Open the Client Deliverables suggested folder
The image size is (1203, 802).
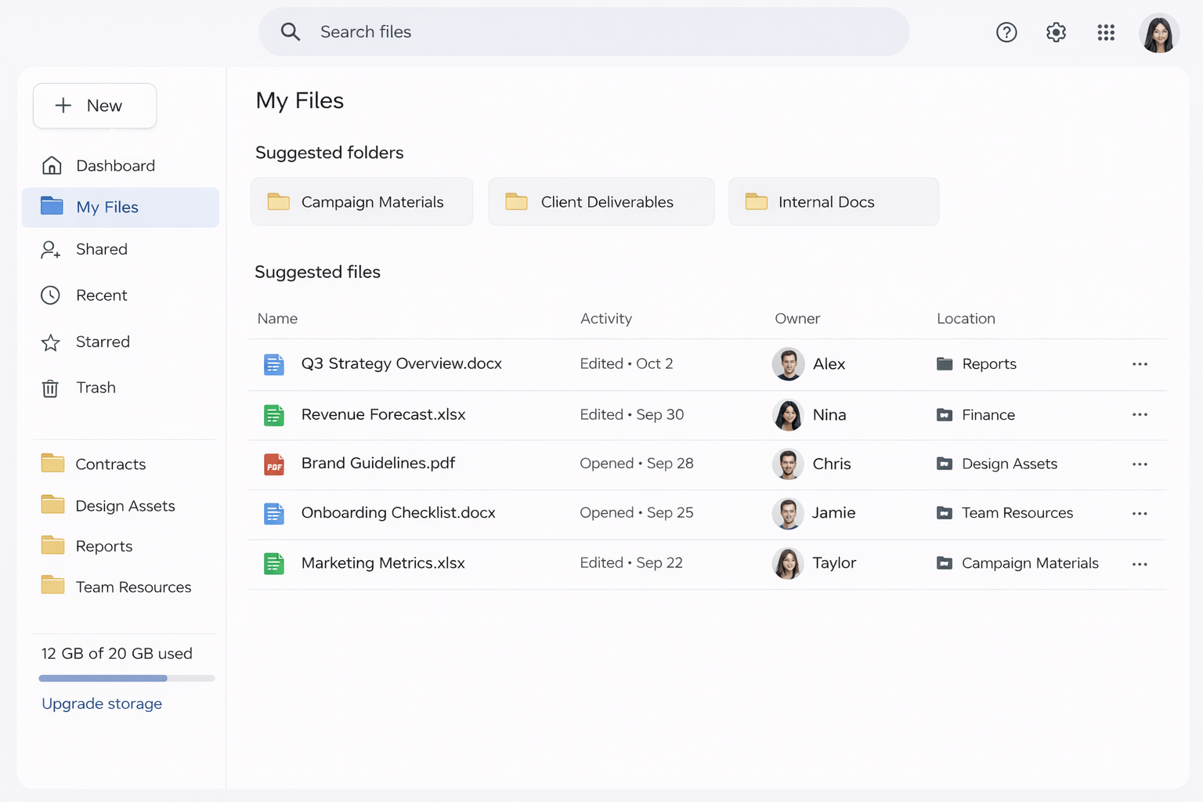601,202
